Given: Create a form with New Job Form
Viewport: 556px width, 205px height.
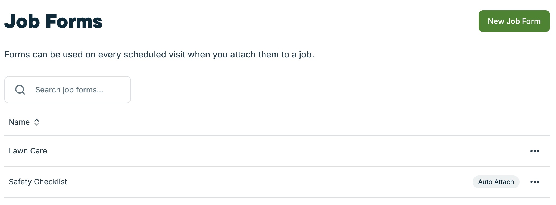Looking at the screenshot, I should [x=514, y=21].
